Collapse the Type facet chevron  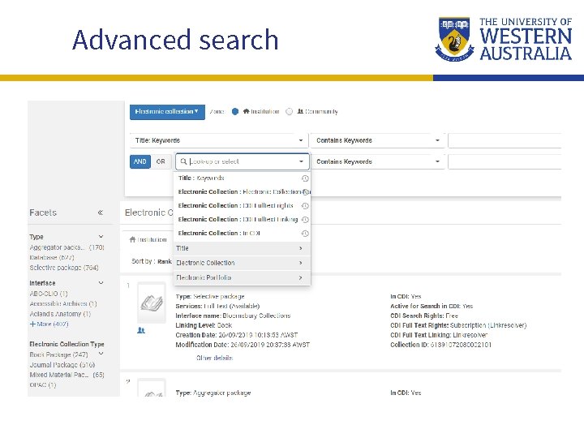click(x=101, y=237)
